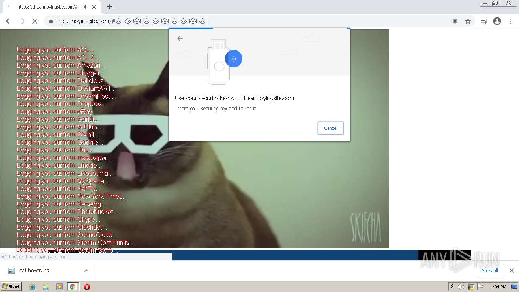519x292 pixels.
Task: Open the downloaded cat-hover.jpg file
Action: point(34,271)
